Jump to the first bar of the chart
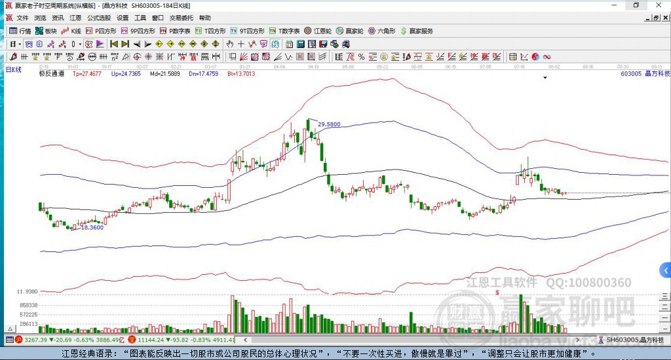This screenshot has height=360, width=671. (x=114, y=44)
